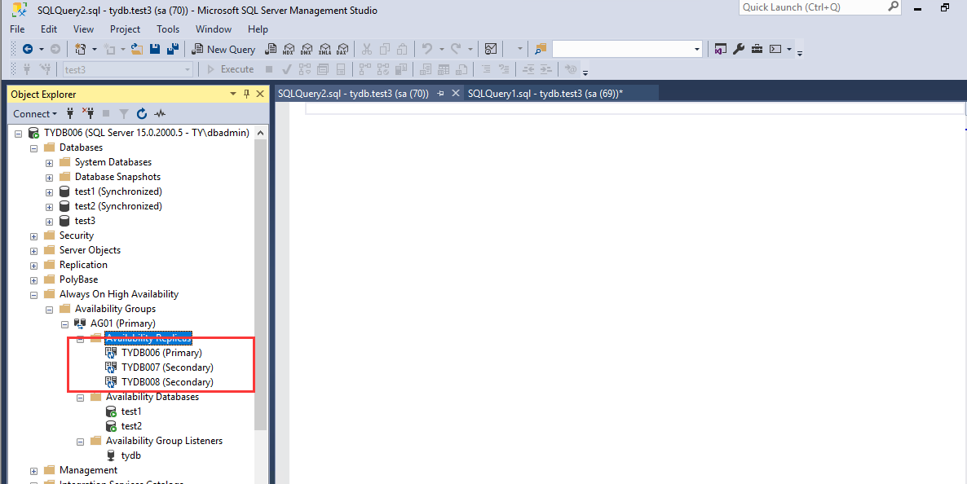Image resolution: width=967 pixels, height=484 pixels.
Task: Expand the System Databases node
Action: tap(50, 163)
